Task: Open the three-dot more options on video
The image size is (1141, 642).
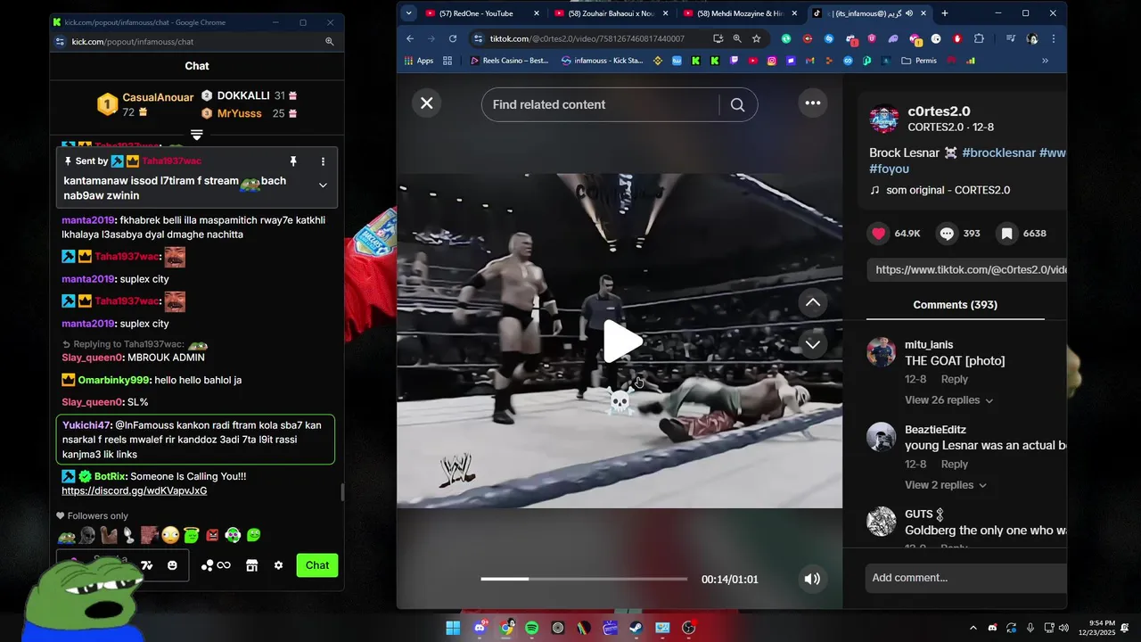Action: coord(812,103)
